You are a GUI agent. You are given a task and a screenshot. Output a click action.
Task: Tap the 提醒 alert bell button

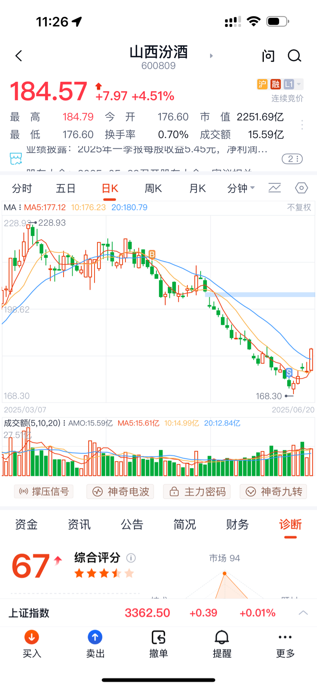pos(222,644)
